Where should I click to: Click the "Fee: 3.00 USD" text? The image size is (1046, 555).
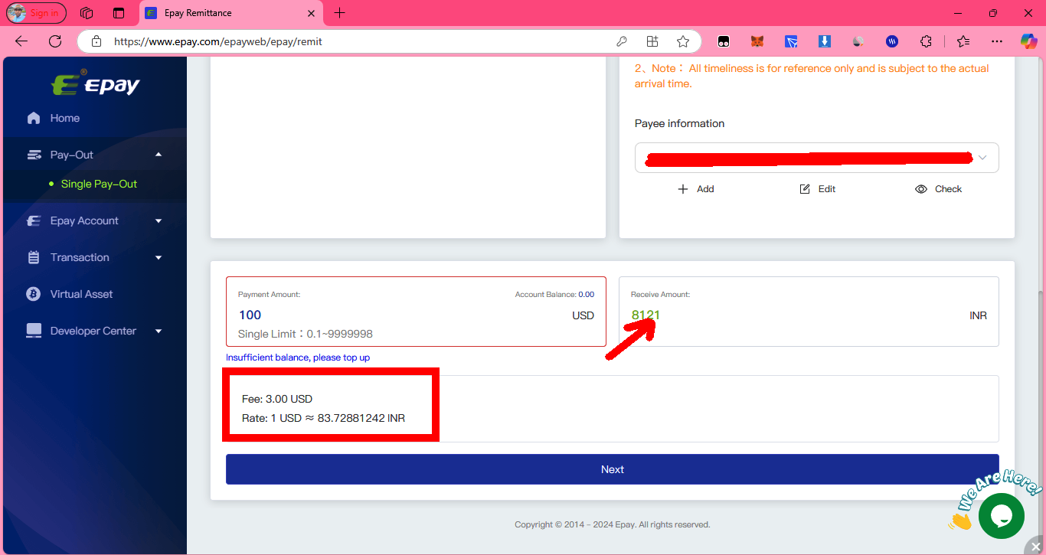(x=277, y=399)
